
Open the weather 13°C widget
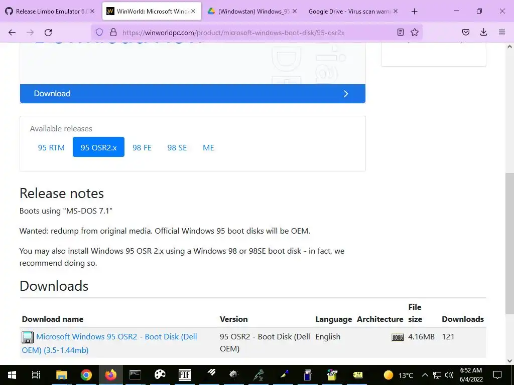[x=398, y=375]
